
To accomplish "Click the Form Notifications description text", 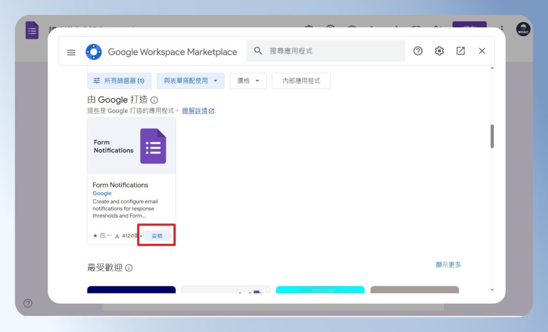I will pos(125,209).
